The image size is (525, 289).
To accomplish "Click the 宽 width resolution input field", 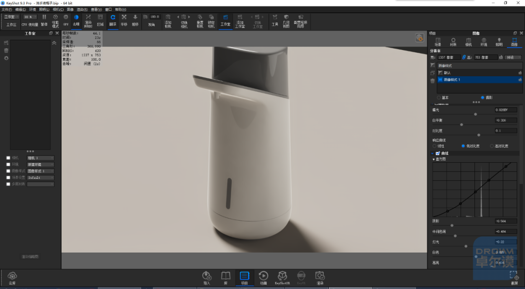I will click(449, 57).
